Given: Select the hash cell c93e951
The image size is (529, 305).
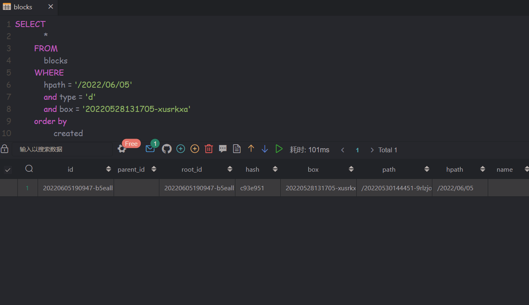Looking at the screenshot, I should point(258,188).
